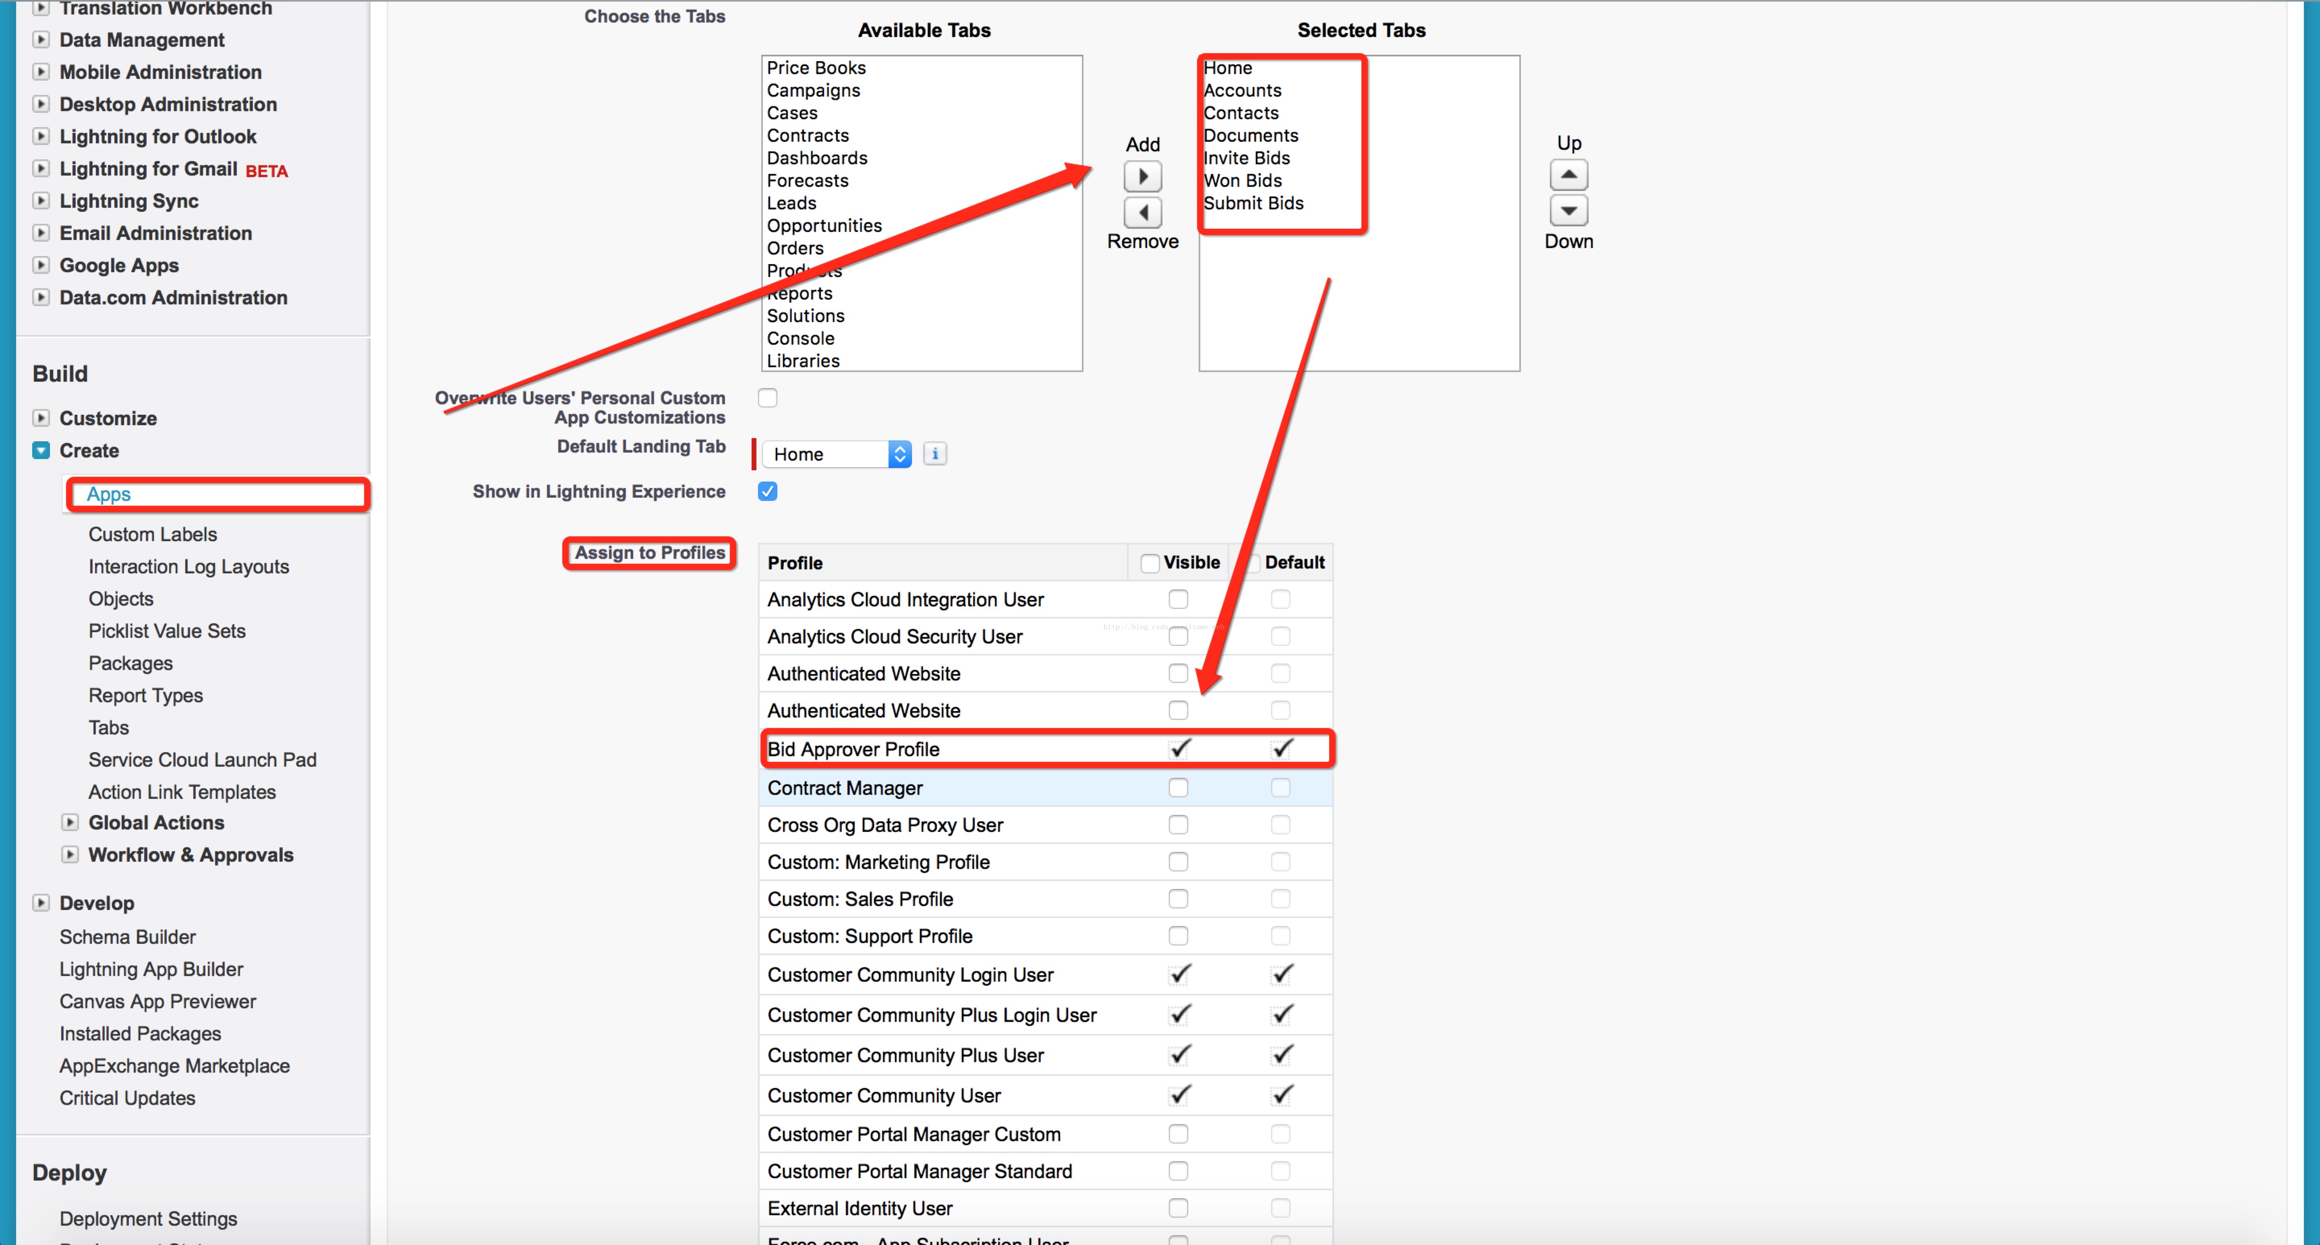Image resolution: width=2320 pixels, height=1245 pixels.
Task: Select Campaigns in Available Tabs
Action: [813, 90]
